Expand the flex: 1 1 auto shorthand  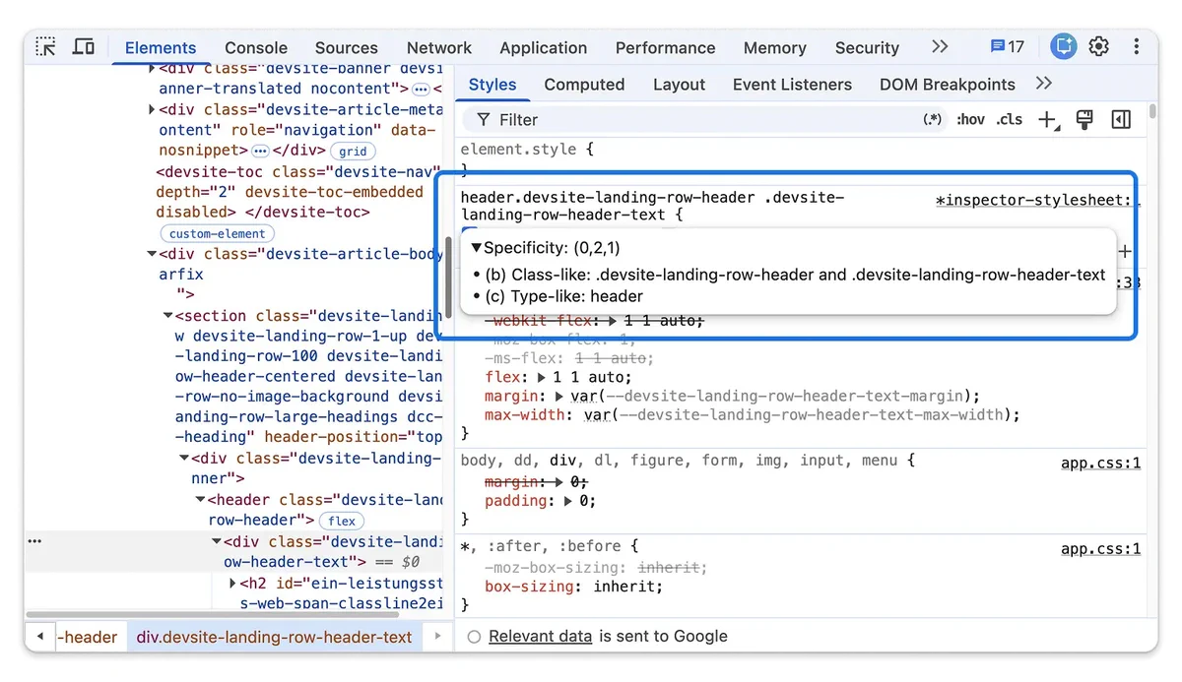(x=542, y=377)
